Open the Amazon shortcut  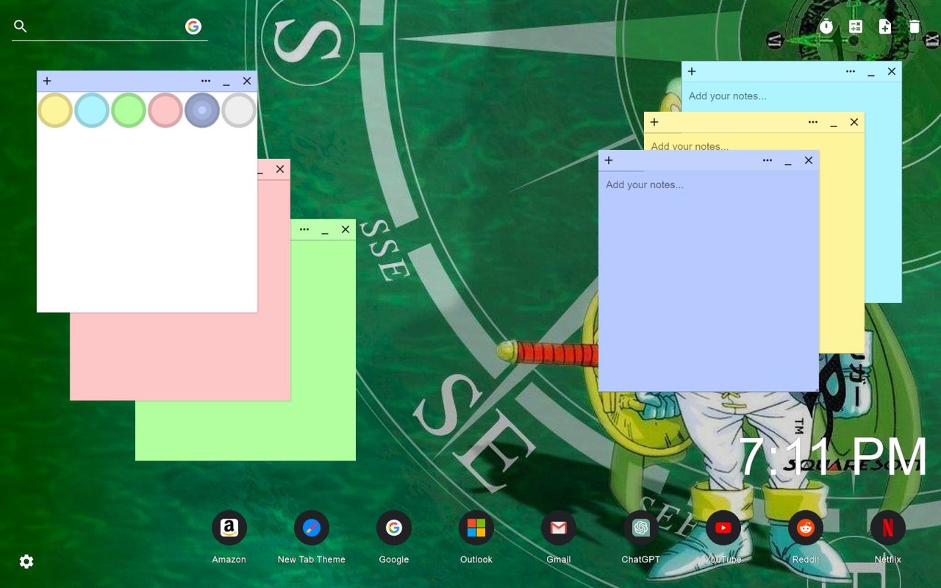point(229,528)
